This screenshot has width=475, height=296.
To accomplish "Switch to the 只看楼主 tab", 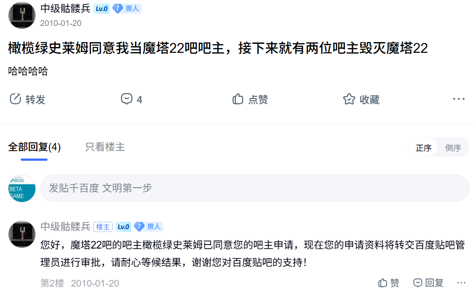I will 105,147.
